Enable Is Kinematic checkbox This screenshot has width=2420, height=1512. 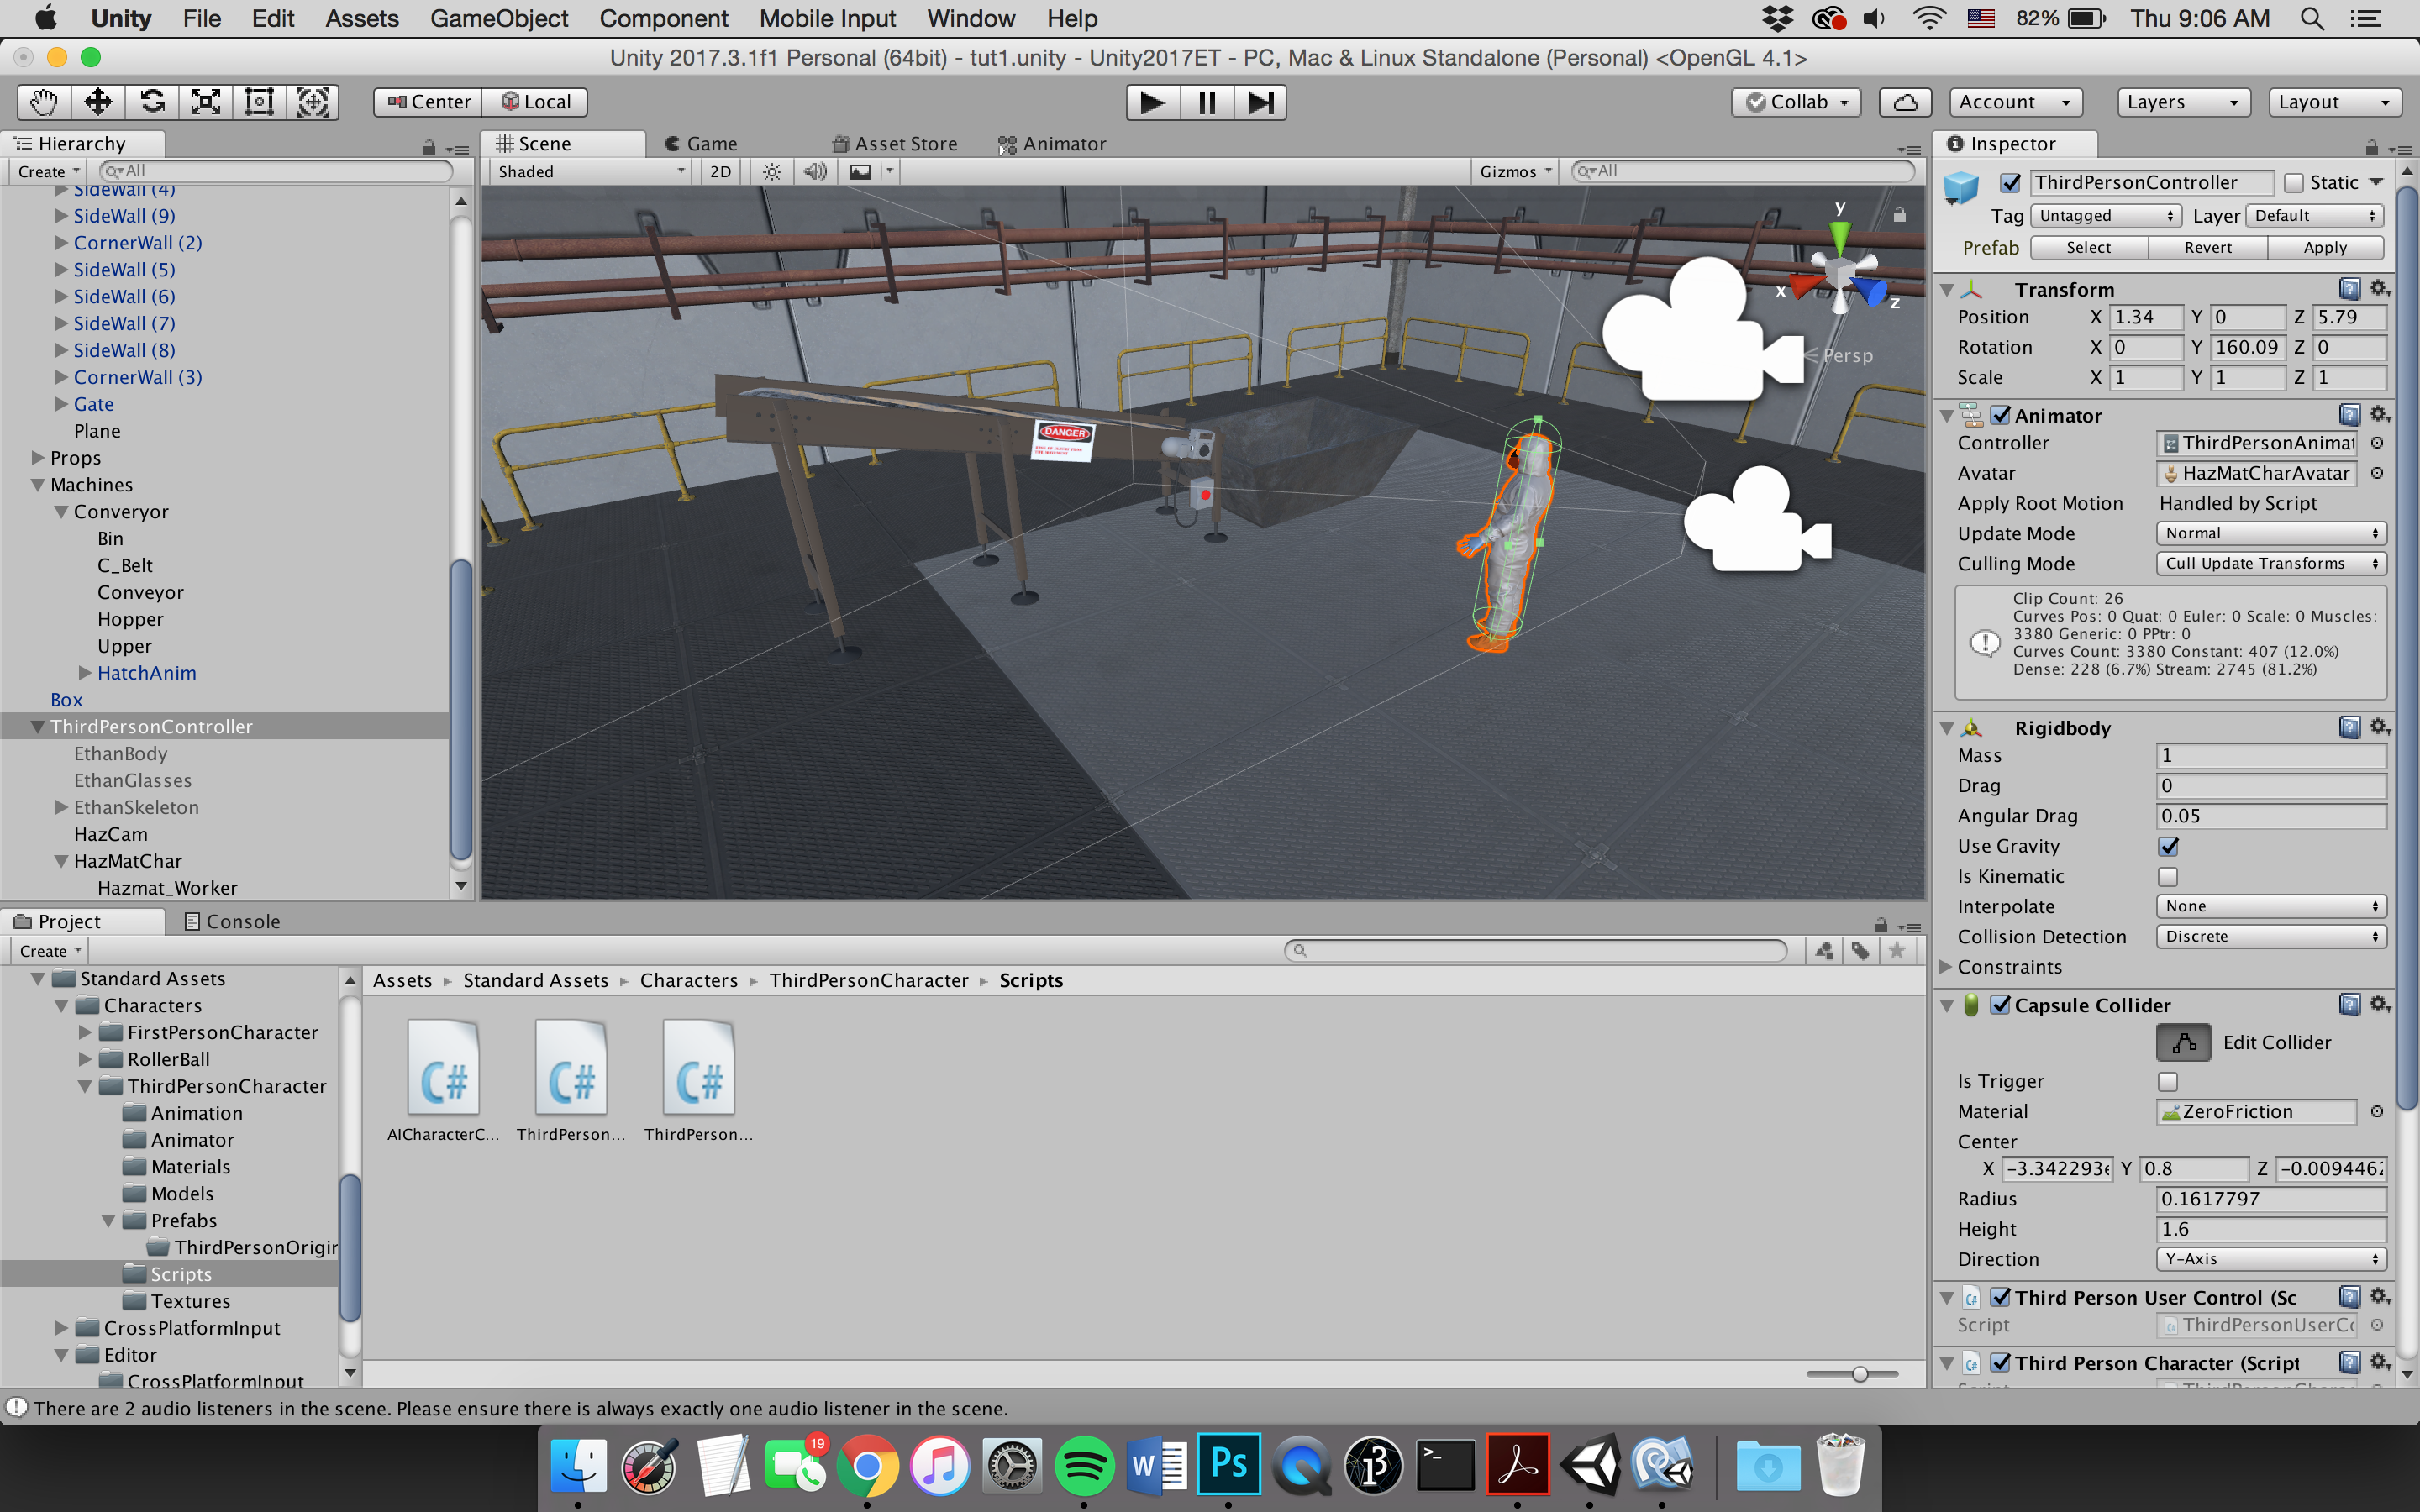click(2168, 877)
